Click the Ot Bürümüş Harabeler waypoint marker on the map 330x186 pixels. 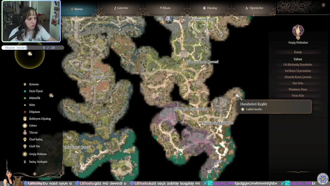click(216, 128)
